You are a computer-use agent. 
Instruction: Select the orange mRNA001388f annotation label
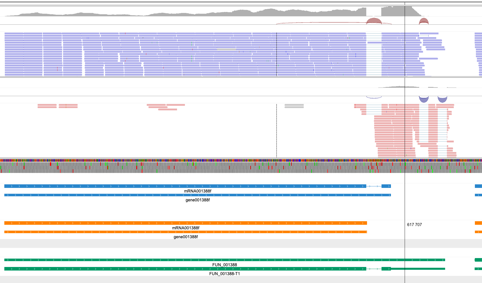click(186, 228)
